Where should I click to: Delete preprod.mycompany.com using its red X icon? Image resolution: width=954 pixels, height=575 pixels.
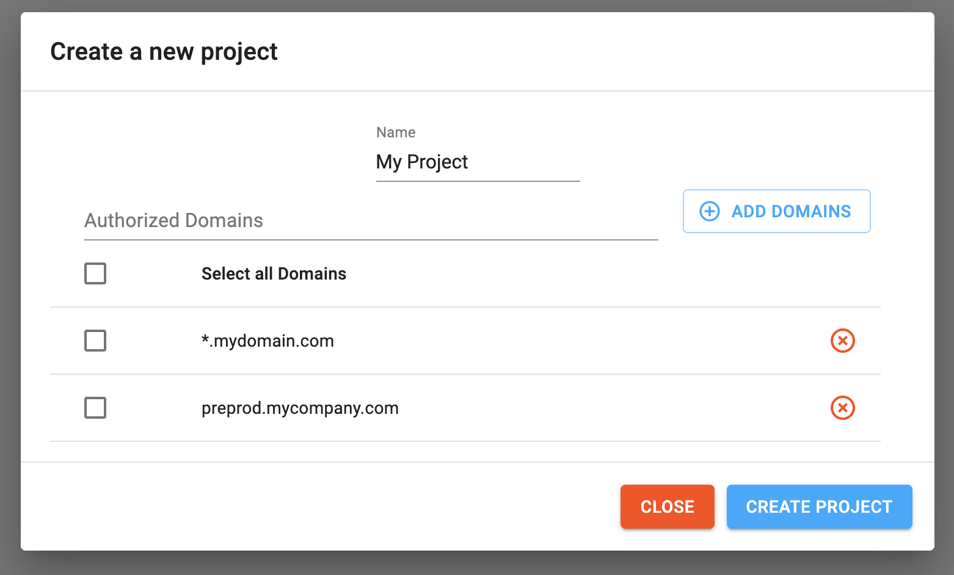[x=842, y=408]
